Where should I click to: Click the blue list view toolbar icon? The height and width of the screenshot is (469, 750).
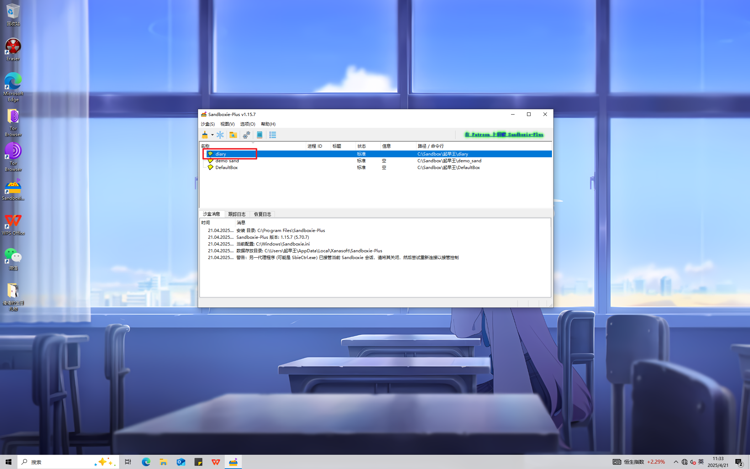tap(273, 135)
